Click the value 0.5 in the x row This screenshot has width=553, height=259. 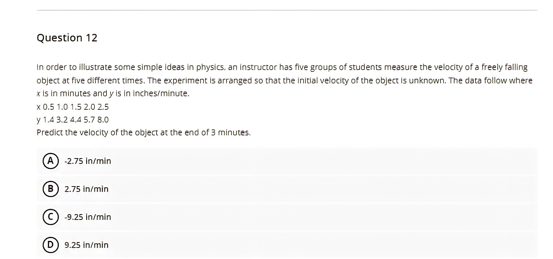coord(48,107)
